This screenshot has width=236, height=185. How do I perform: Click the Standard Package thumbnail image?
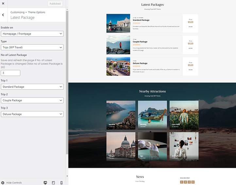(118, 23)
